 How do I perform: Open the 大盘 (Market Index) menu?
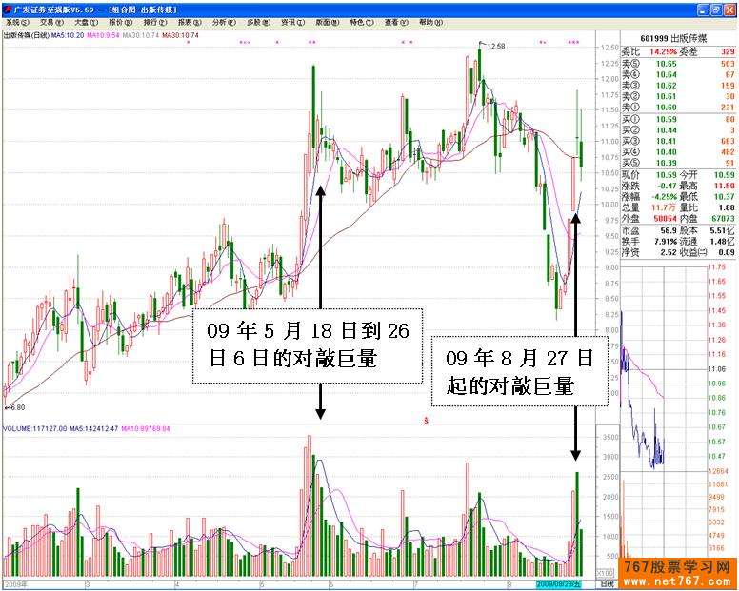(86, 21)
